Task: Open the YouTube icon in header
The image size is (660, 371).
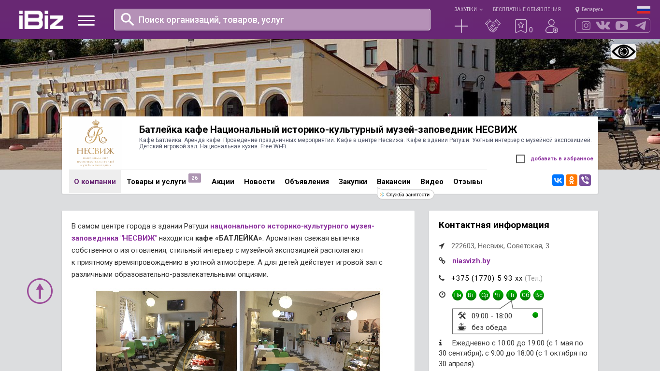Action: click(x=622, y=26)
